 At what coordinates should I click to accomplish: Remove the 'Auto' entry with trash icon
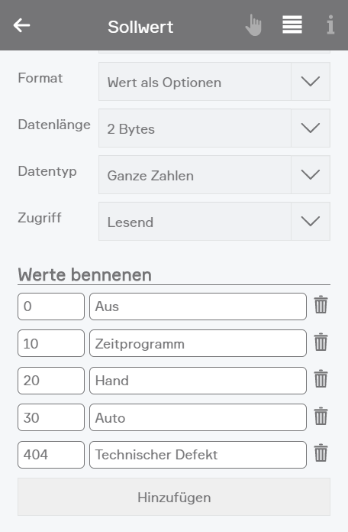321,417
